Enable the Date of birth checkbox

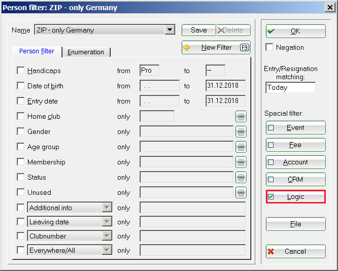21,86
